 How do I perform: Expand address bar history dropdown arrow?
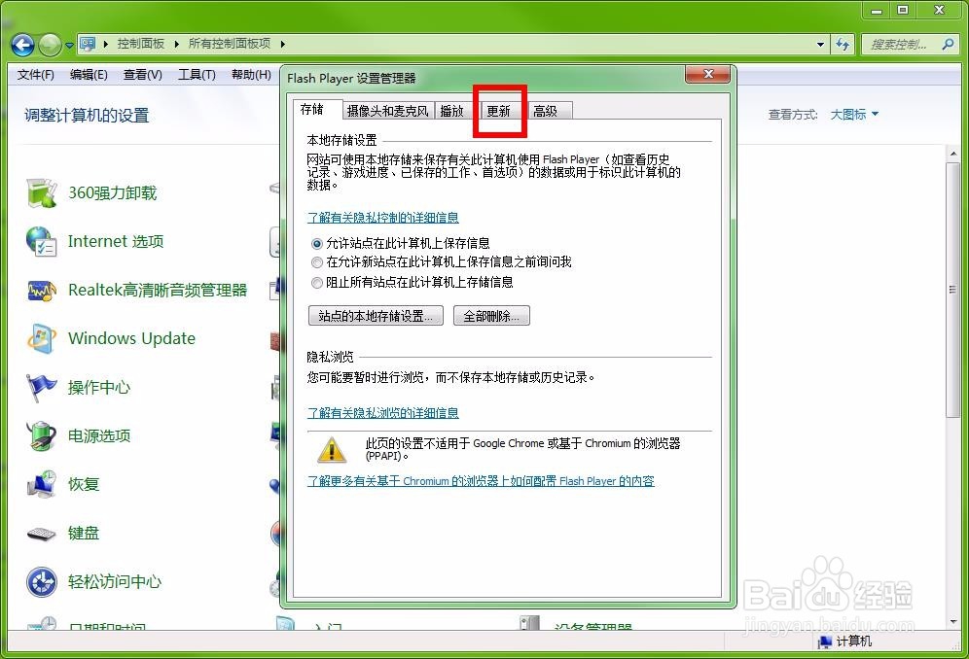[820, 44]
